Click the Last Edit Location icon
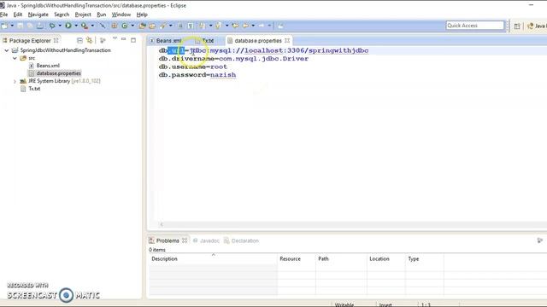Viewport: 547px width, 307px height. (236, 26)
